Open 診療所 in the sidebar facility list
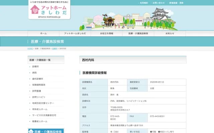This screenshot has height=133, width=214. [36, 66]
